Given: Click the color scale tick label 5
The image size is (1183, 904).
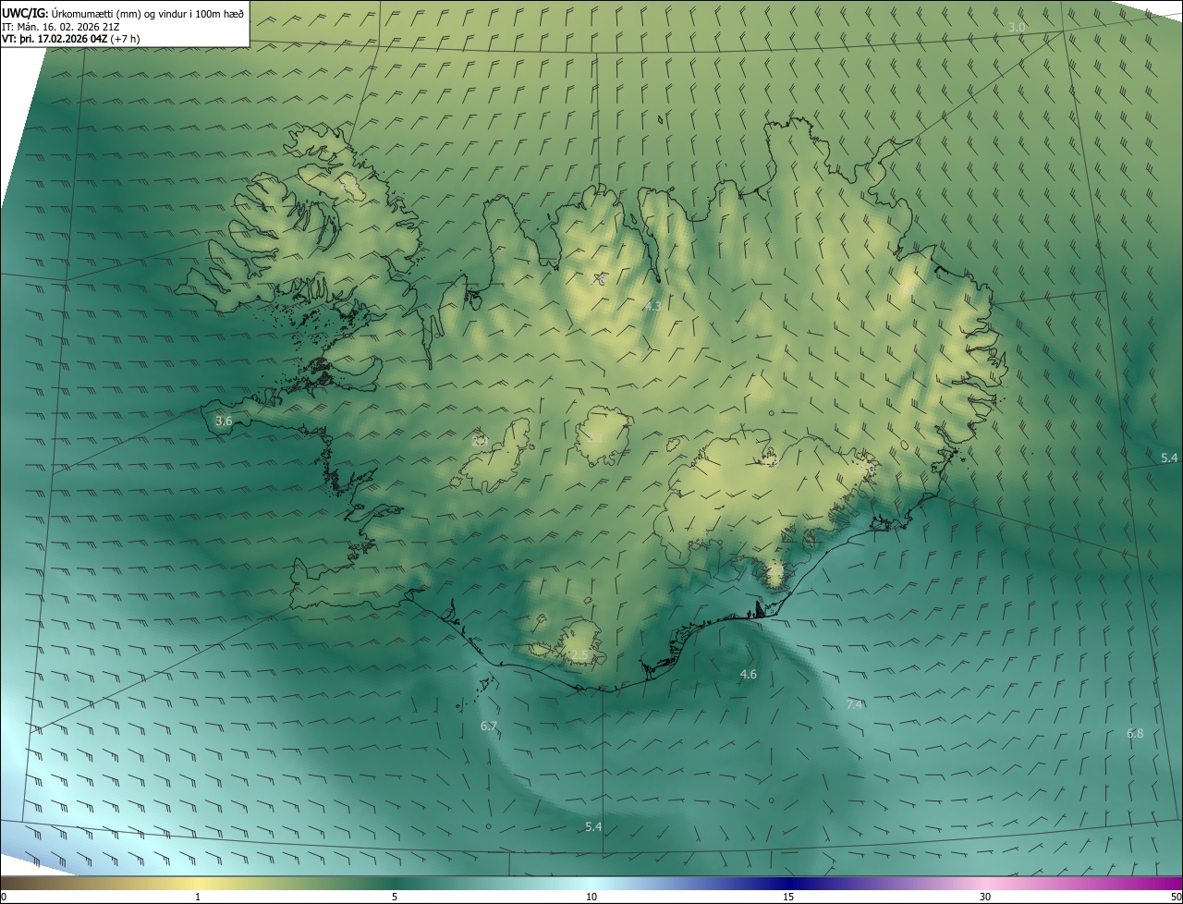Looking at the screenshot, I should tap(395, 897).
